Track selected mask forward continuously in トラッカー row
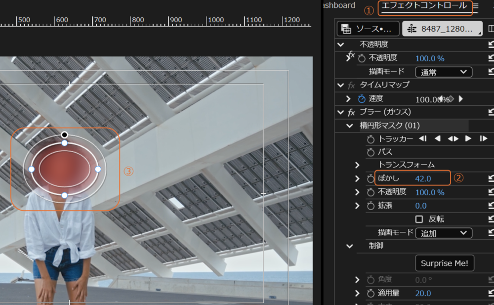Image resolution: width=494 pixels, height=305 pixels. pos(468,139)
